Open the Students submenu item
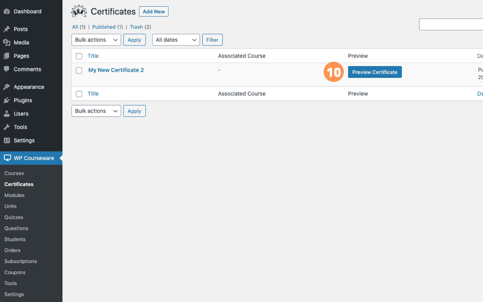The height and width of the screenshot is (302, 483). point(15,239)
